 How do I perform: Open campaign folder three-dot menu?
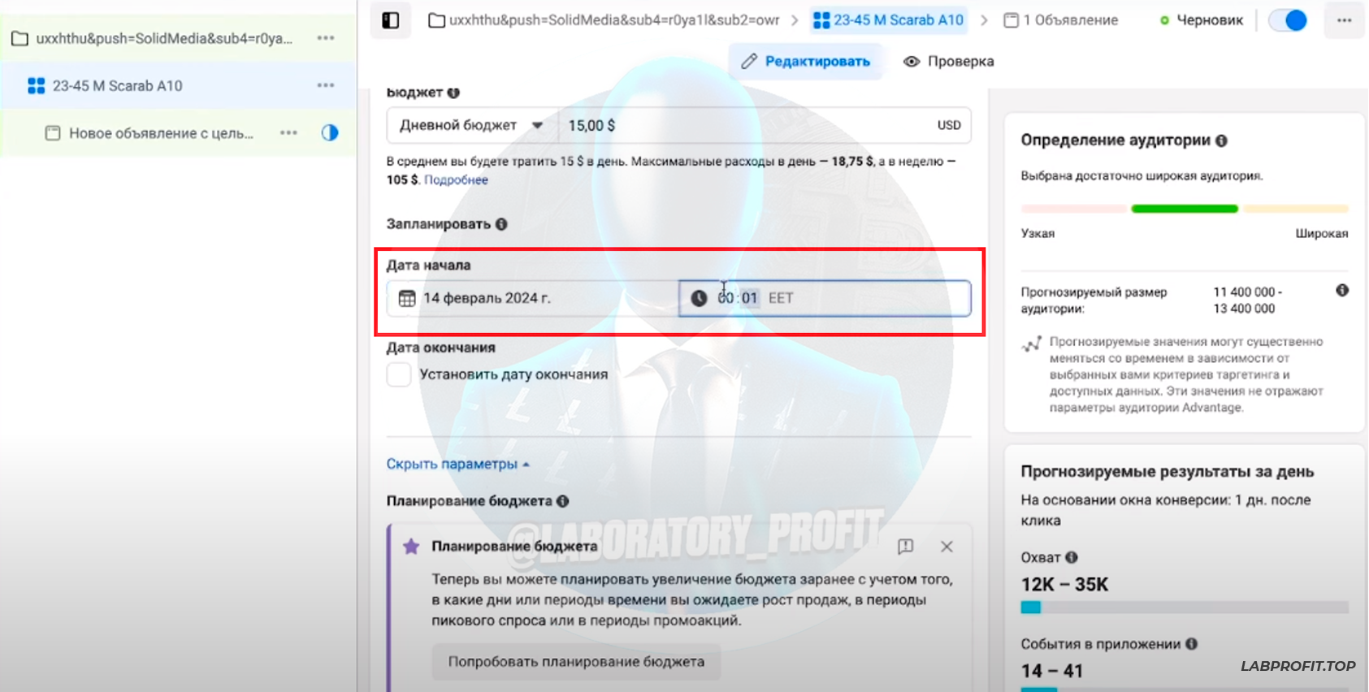tap(326, 38)
